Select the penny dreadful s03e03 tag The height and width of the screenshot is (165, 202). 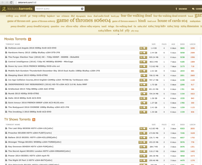pyautogui.click(x=38, y=26)
